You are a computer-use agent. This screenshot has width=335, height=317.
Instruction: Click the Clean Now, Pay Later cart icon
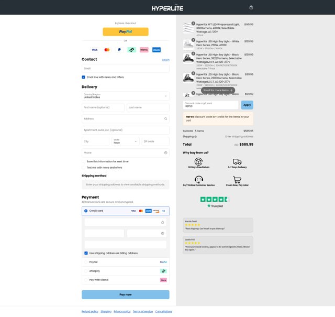click(x=237, y=180)
